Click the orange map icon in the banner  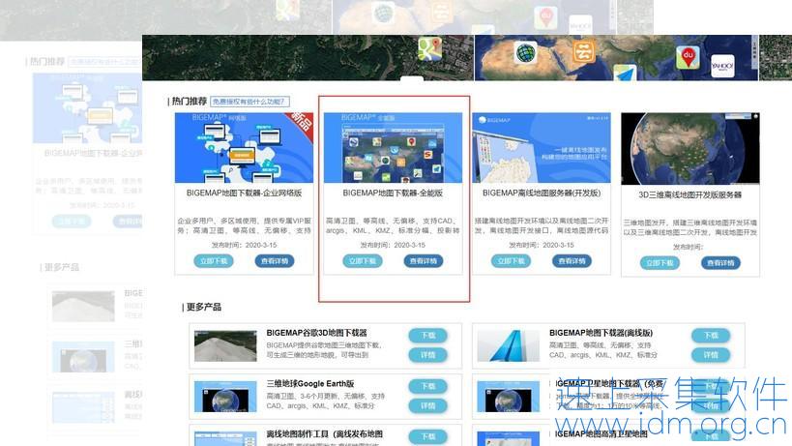pos(584,52)
